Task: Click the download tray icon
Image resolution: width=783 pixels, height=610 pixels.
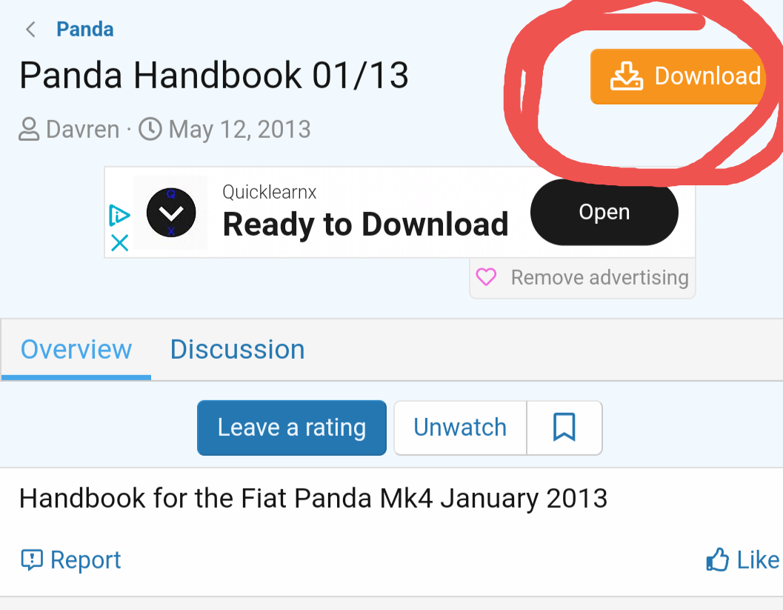Action: click(x=626, y=76)
